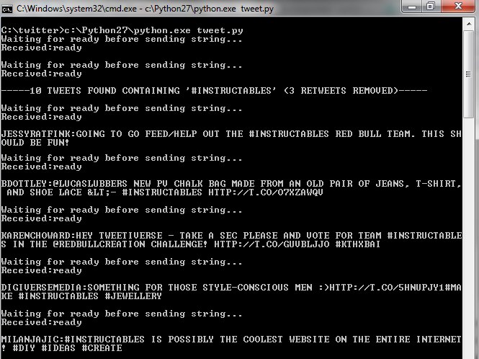Click the hashtag '#JEWELLERY'
This screenshot has width=479, height=359.
[x=133, y=296]
